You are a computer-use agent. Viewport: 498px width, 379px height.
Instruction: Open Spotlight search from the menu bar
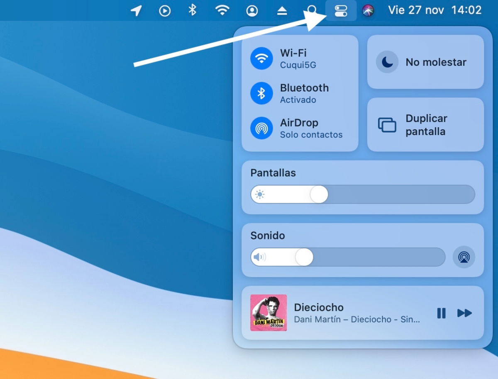click(312, 10)
